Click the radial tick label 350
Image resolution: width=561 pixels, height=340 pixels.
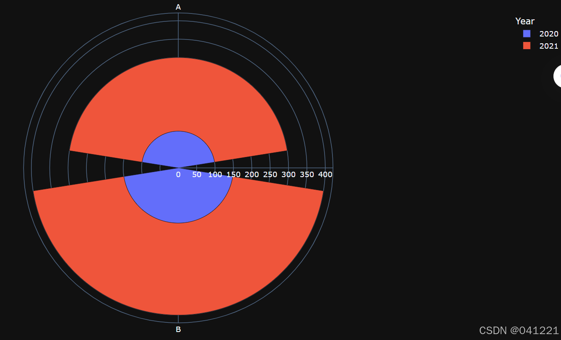307,174
